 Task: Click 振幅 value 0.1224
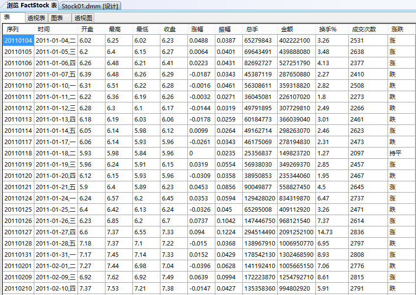pos(229,232)
